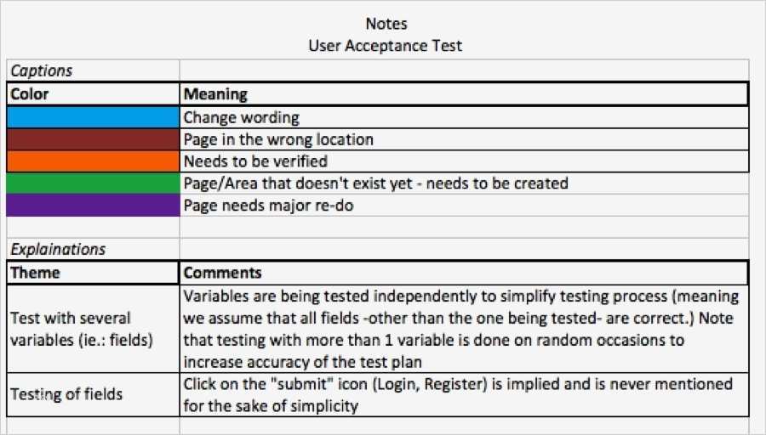
Task: Click the orange color cell
Action: (x=92, y=161)
